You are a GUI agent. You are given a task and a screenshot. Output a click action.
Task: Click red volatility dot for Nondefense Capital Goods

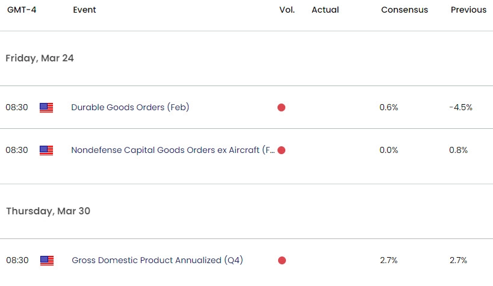tap(281, 151)
